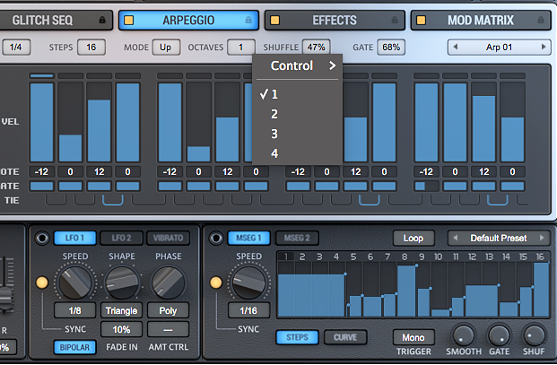Select the MSEG 1 tab

coord(249,238)
